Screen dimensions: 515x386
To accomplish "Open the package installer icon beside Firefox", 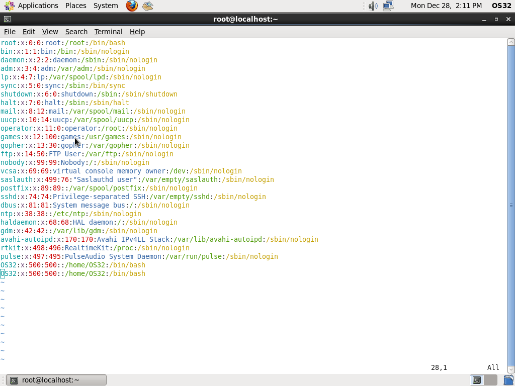I will (147, 6).
